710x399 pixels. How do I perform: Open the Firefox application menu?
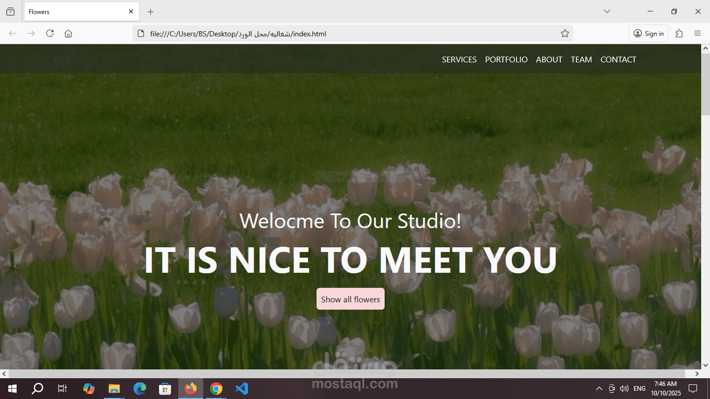698,33
